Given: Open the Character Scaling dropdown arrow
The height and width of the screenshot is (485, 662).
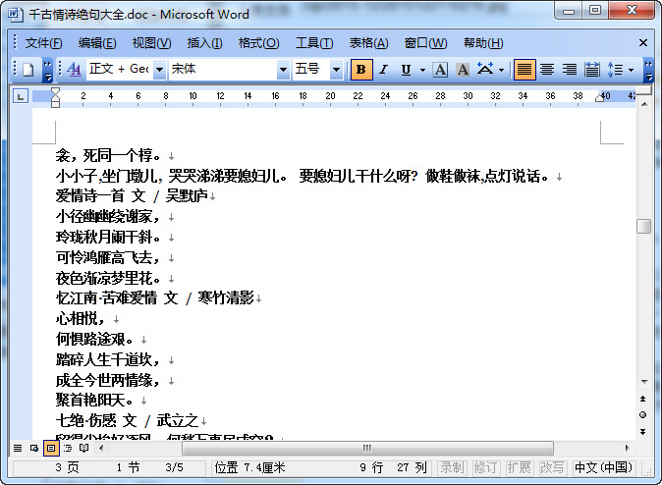Looking at the screenshot, I should tap(501, 70).
